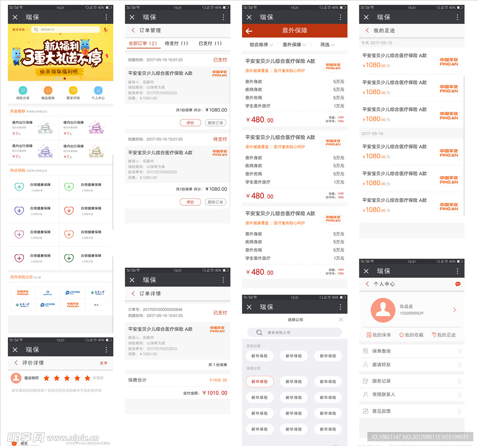The image size is (478, 446).
Task: Set rating to the star beside 描述相符
Action: (47, 378)
